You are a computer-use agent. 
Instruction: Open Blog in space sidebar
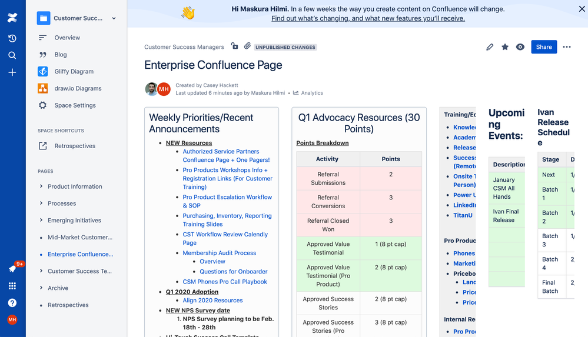pos(61,54)
